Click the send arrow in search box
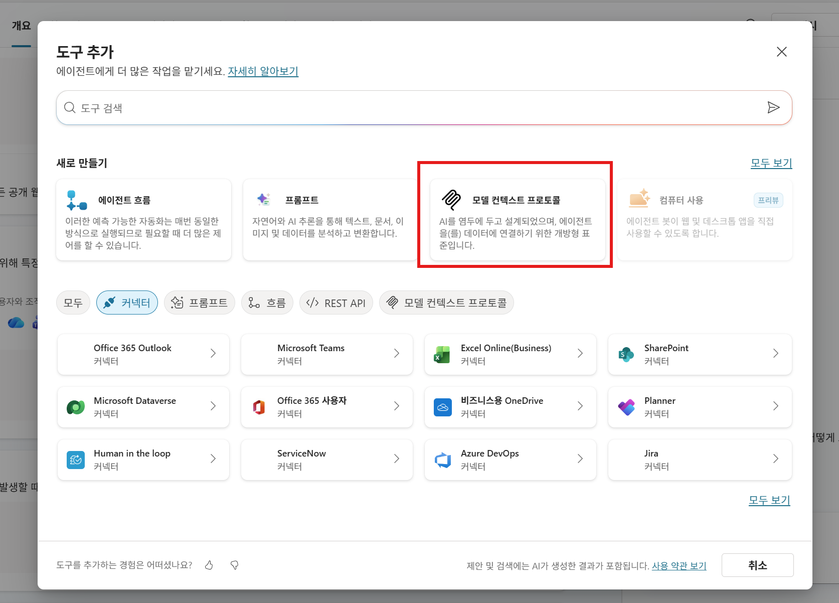This screenshot has height=603, width=839. [x=773, y=107]
